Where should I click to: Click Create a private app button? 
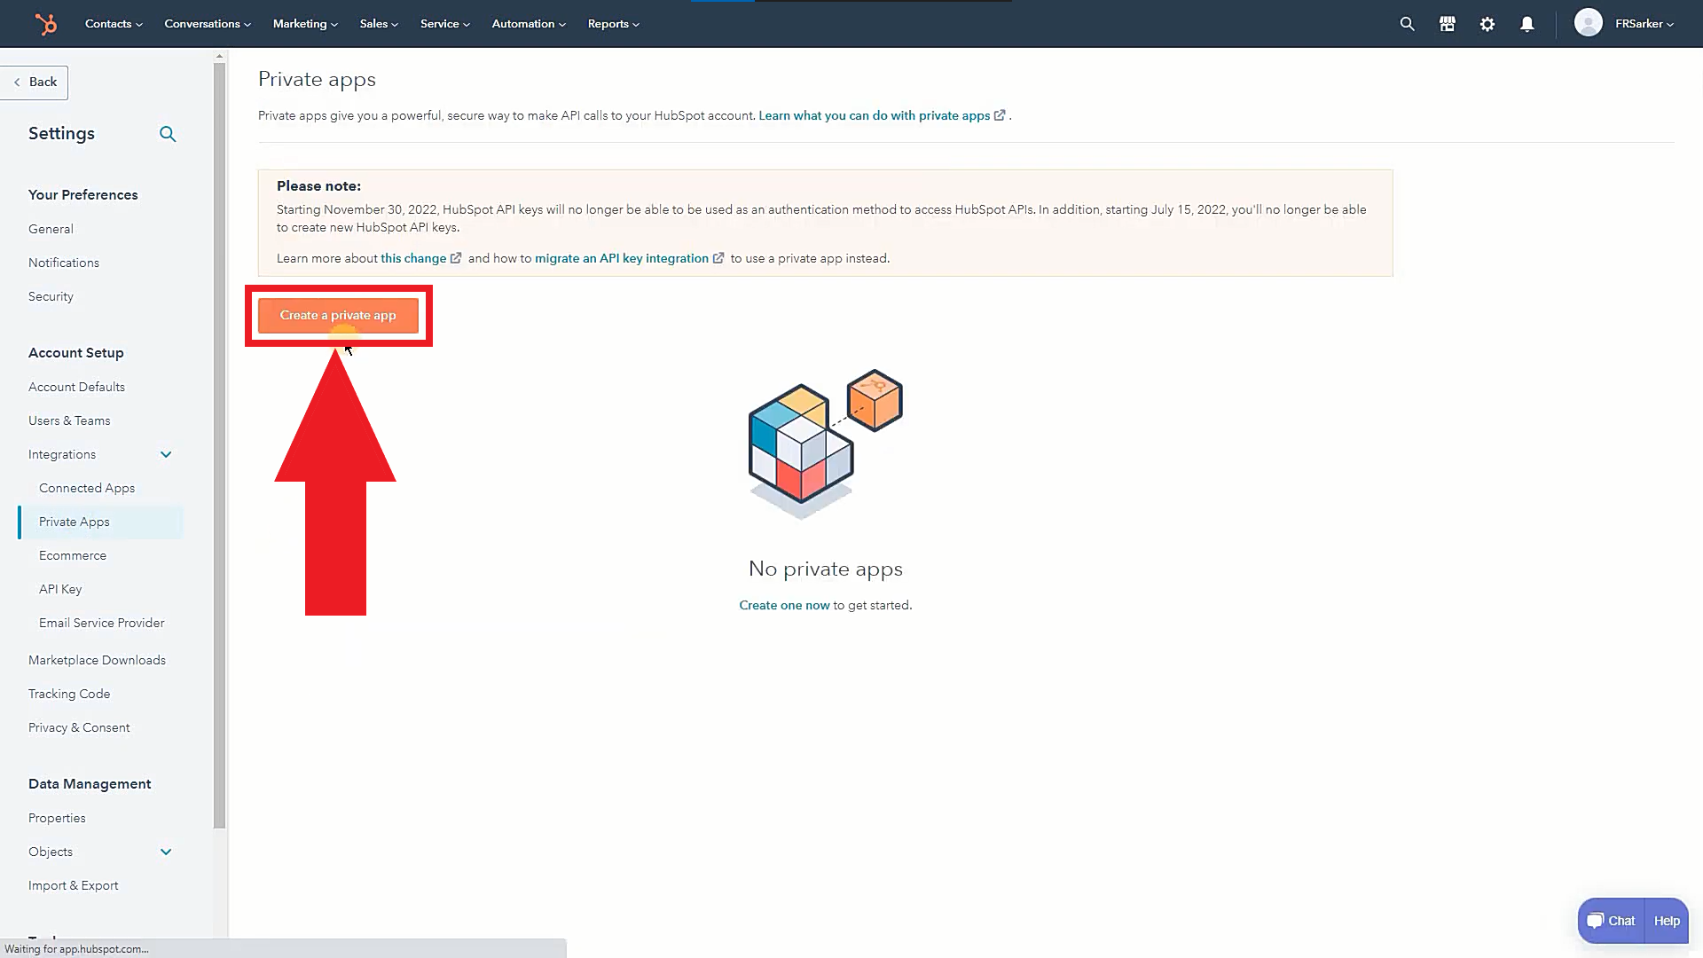(x=338, y=316)
